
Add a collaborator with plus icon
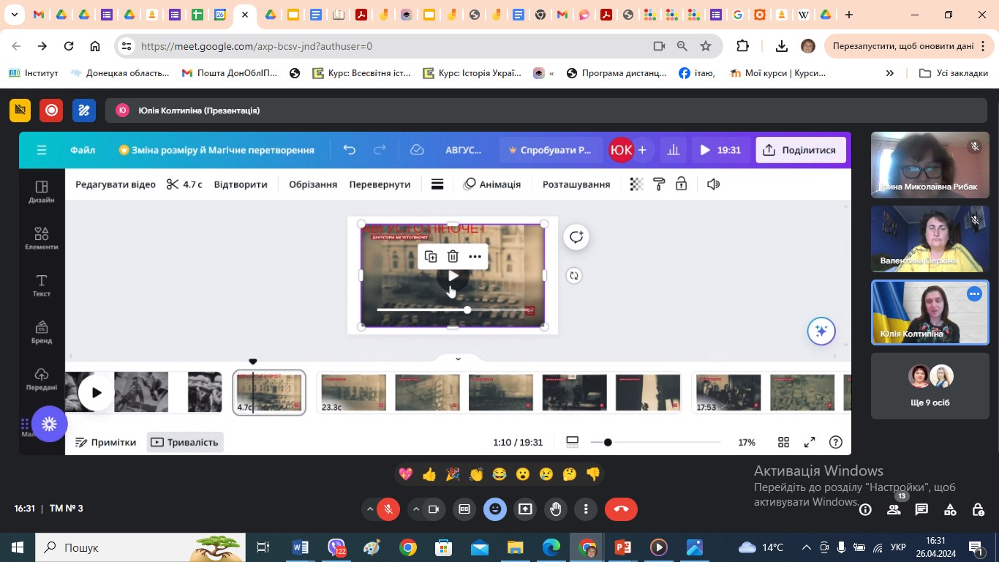pos(642,150)
